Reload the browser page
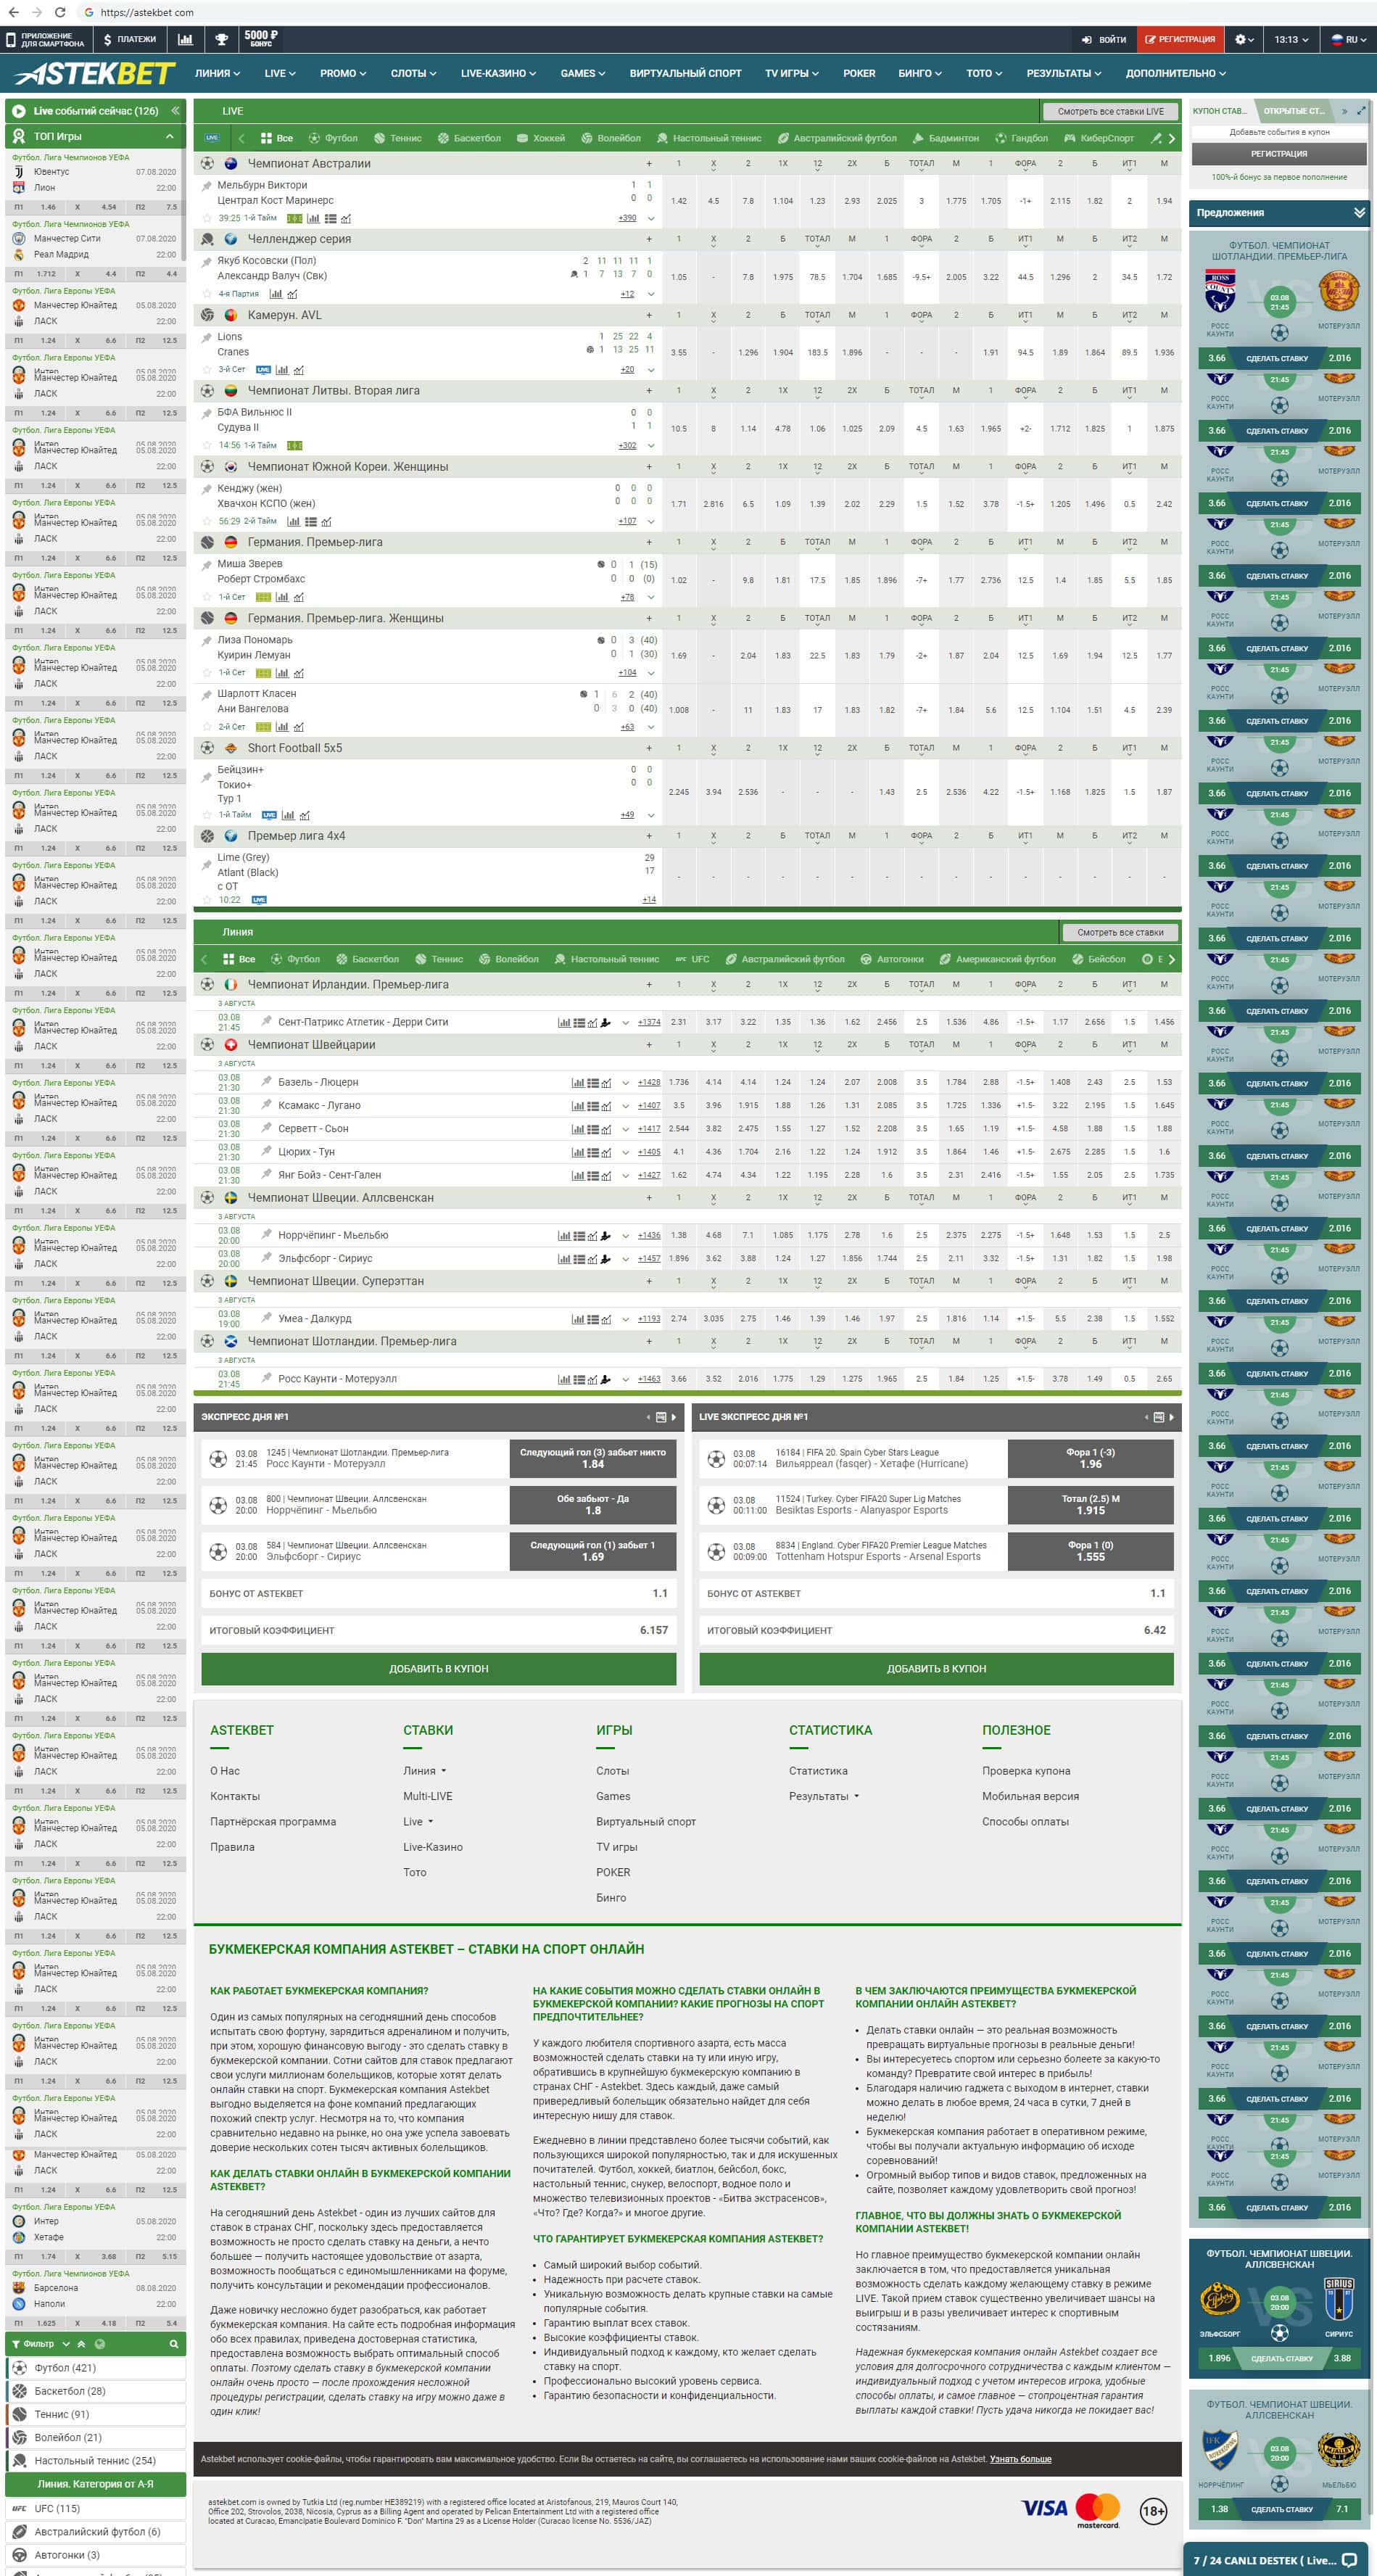 point(60,12)
